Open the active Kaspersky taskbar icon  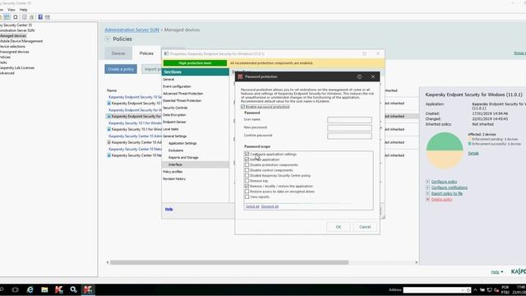(x=88, y=289)
